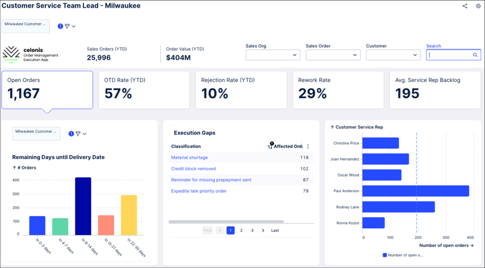Select the Open Orders KPI card
This screenshot has height=268, width=485.
(x=47, y=90)
